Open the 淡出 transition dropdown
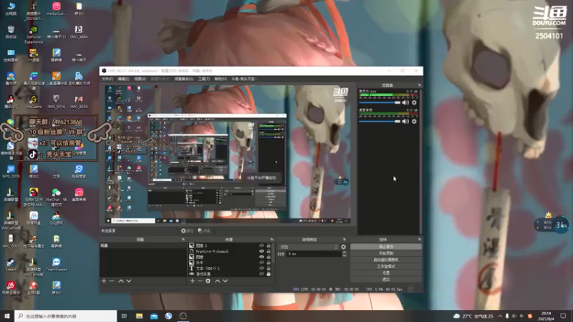 (x=309, y=247)
